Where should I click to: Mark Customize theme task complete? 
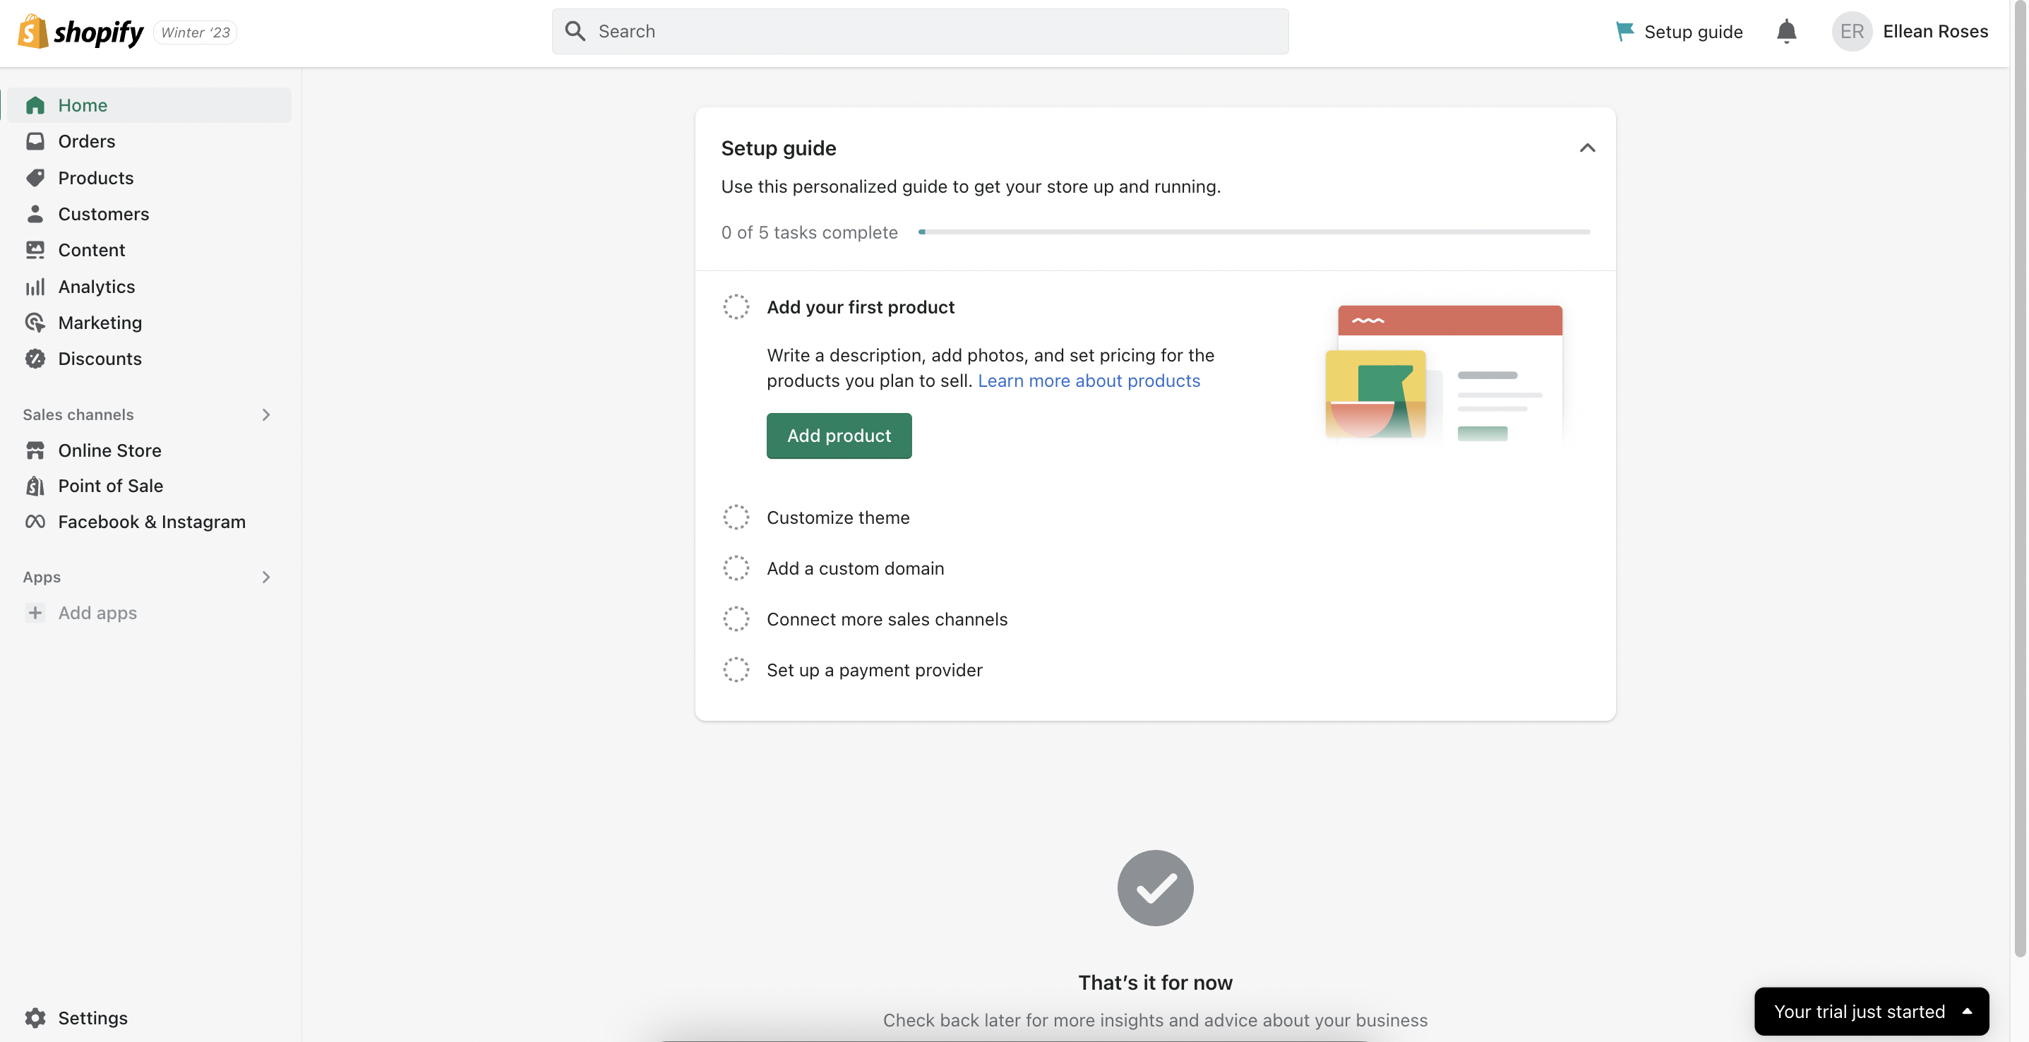tap(736, 517)
